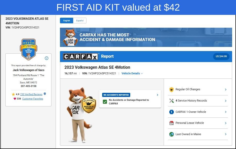The height and width of the screenshot is (149, 236).
Task: Click the Top-Rated Dealer badge icon
Action: (x=29, y=49)
